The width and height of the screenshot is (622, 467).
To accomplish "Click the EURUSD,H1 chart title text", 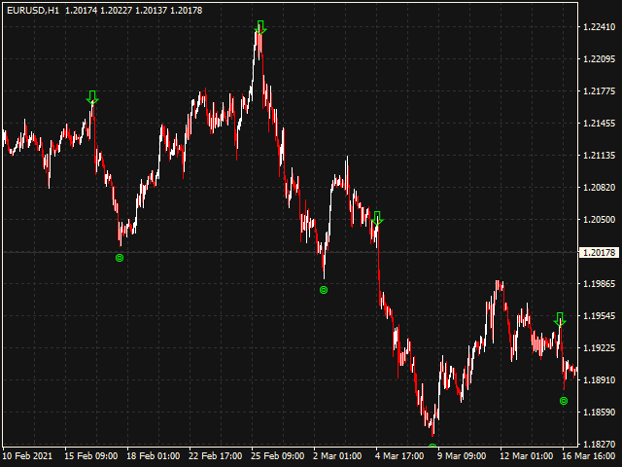I will pyautogui.click(x=33, y=11).
